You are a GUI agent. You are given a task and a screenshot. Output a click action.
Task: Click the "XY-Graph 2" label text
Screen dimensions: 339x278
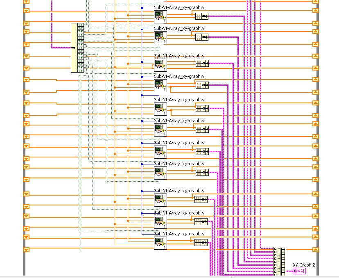(304, 265)
